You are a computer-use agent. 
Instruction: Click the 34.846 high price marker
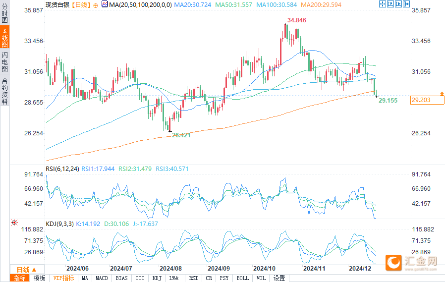(297, 20)
